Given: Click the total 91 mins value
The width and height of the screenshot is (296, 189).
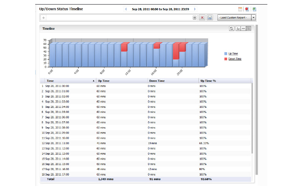Looking at the screenshot, I should click(x=155, y=179).
